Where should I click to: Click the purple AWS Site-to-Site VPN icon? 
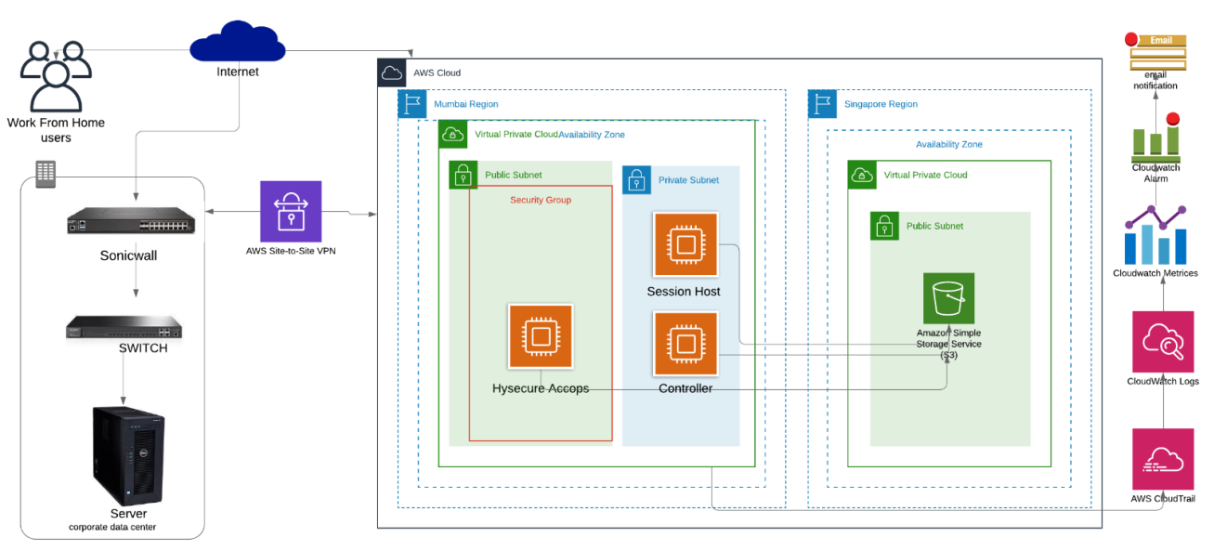coord(291,212)
